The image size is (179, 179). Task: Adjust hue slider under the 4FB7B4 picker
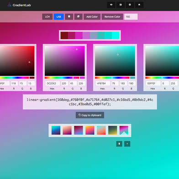tap(112, 78)
